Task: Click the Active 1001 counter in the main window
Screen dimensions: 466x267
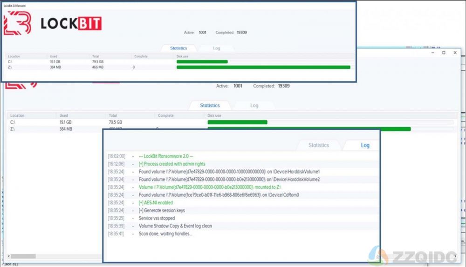Action: [229, 86]
